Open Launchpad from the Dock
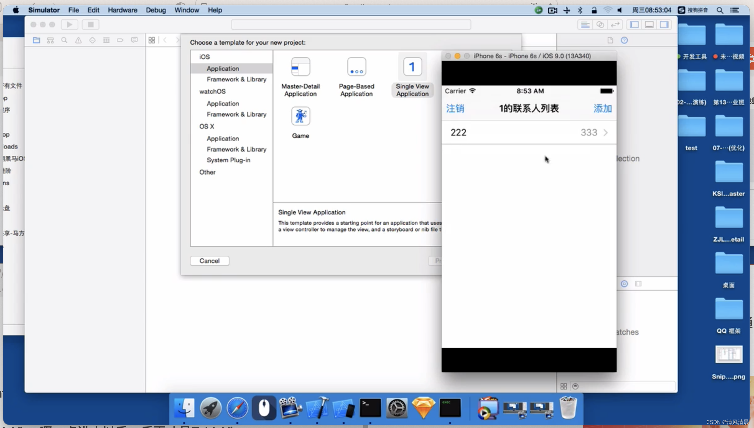The image size is (754, 428). point(211,408)
